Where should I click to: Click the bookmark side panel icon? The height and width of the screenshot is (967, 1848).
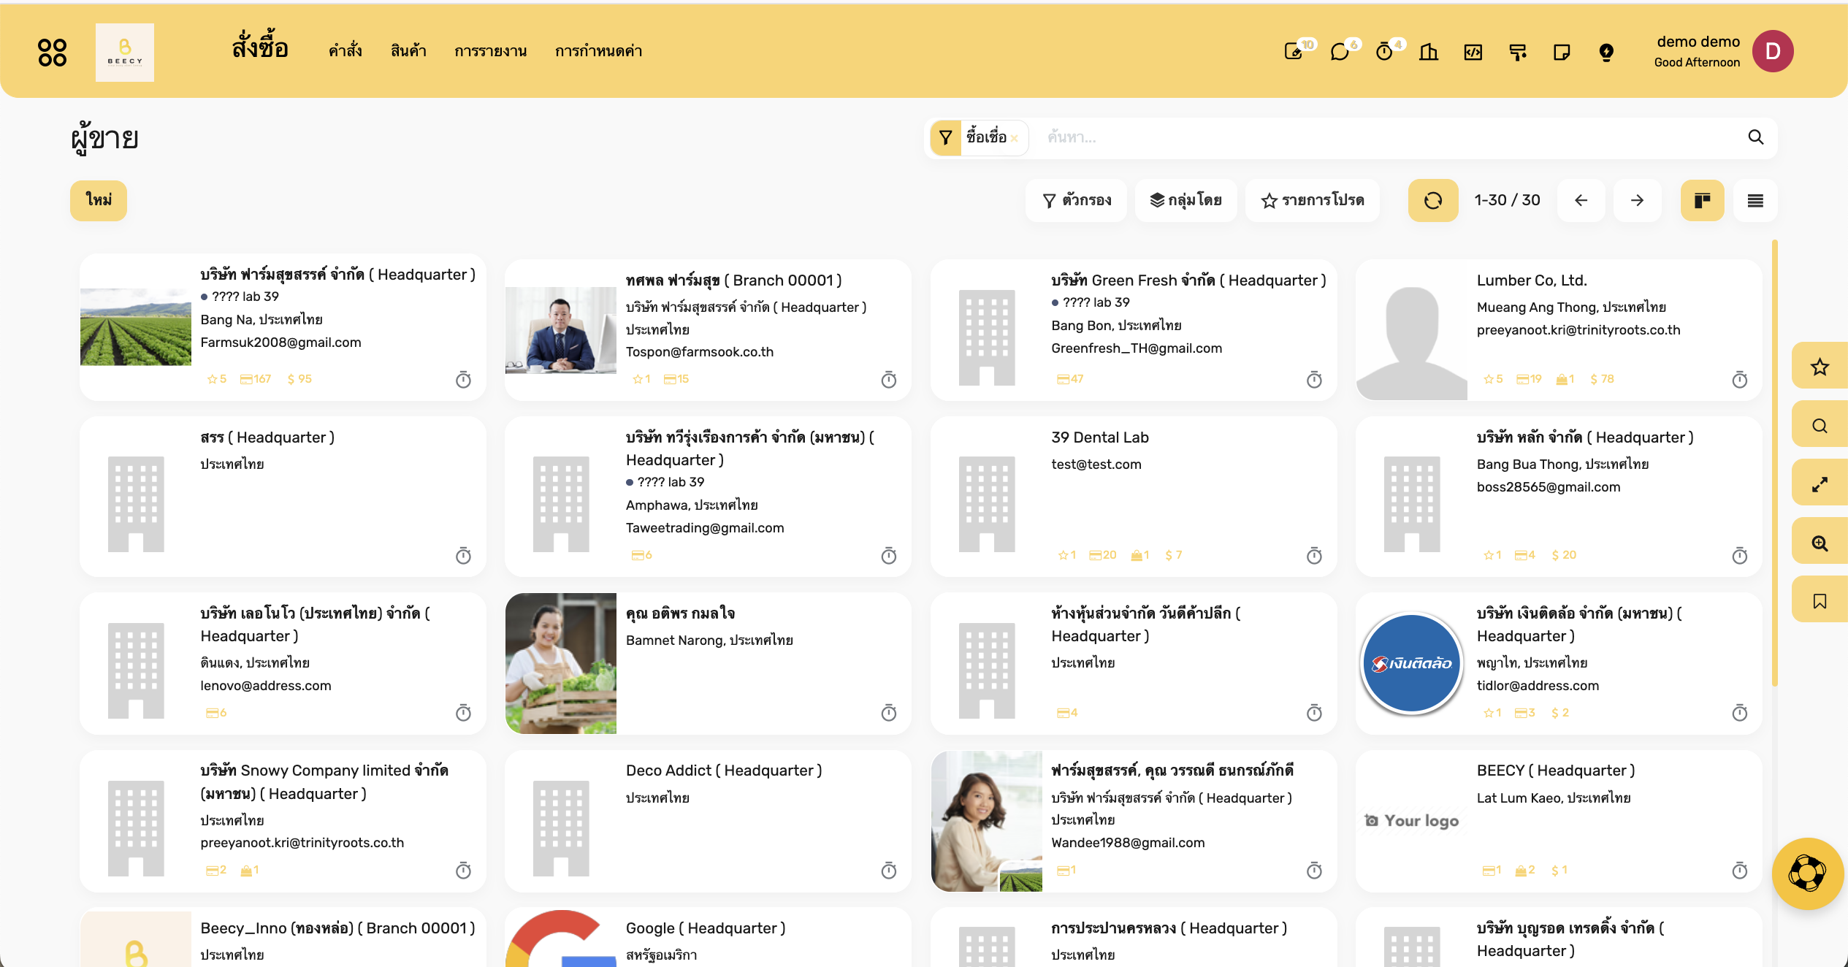[1820, 601]
